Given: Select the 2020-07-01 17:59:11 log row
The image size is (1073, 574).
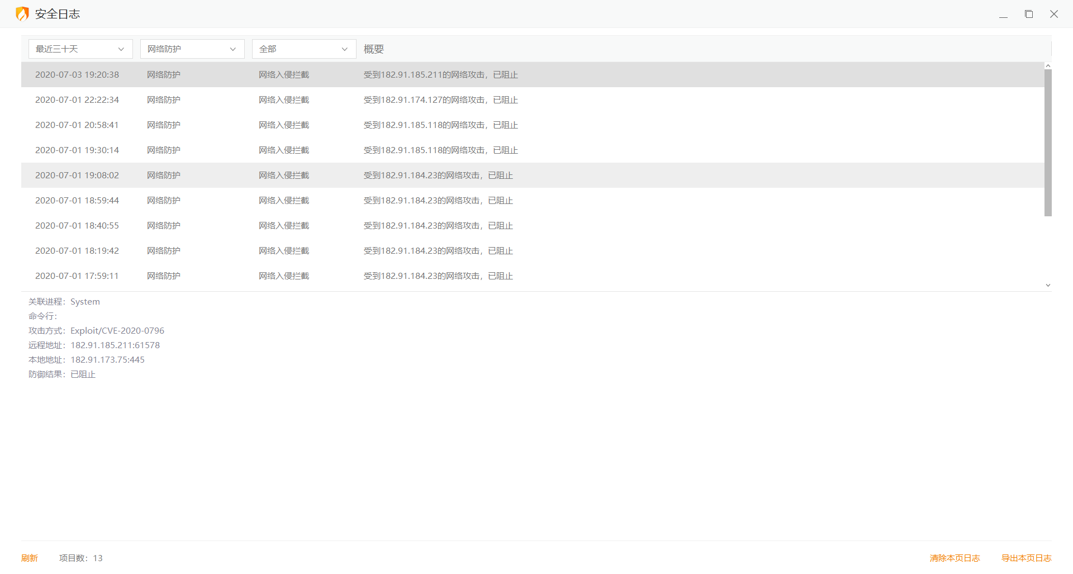Looking at the screenshot, I should [x=533, y=276].
